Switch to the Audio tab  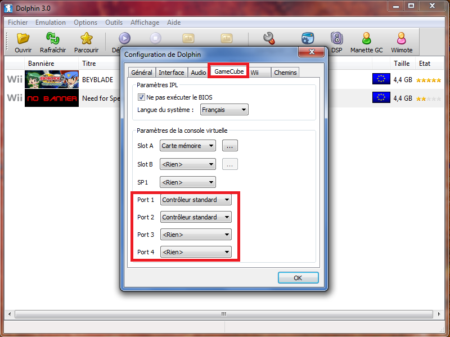[199, 73]
